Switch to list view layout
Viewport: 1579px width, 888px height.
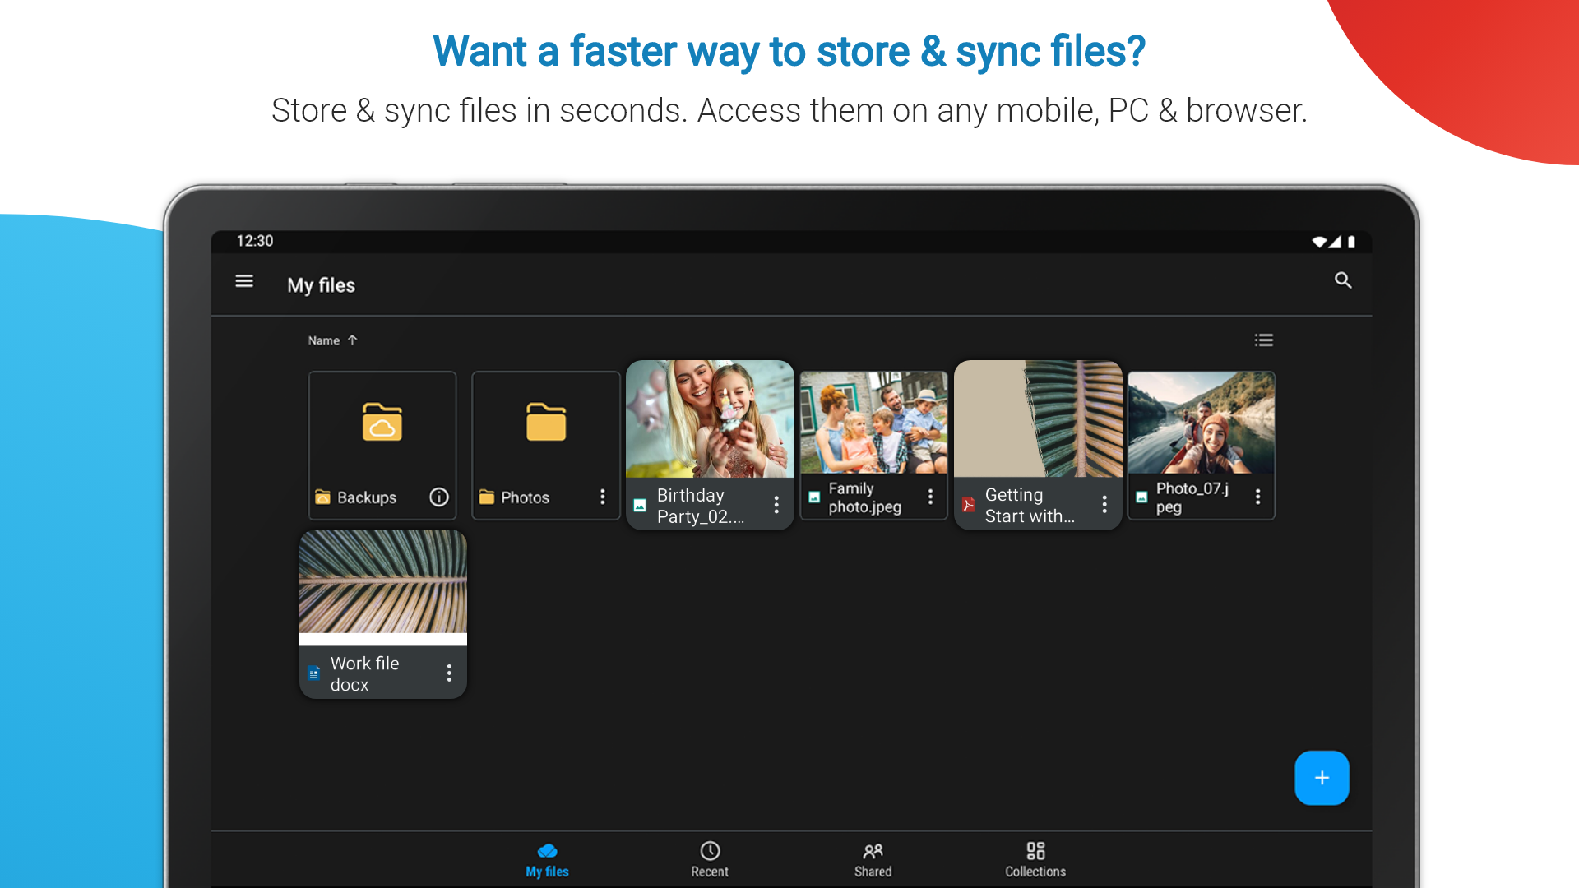click(1263, 340)
